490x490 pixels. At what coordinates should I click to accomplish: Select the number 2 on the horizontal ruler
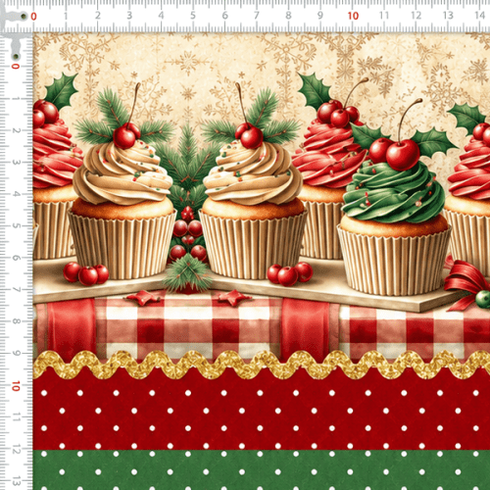click(97, 16)
